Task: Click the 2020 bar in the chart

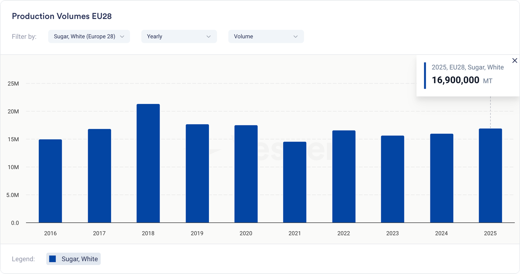Action: coord(246,174)
